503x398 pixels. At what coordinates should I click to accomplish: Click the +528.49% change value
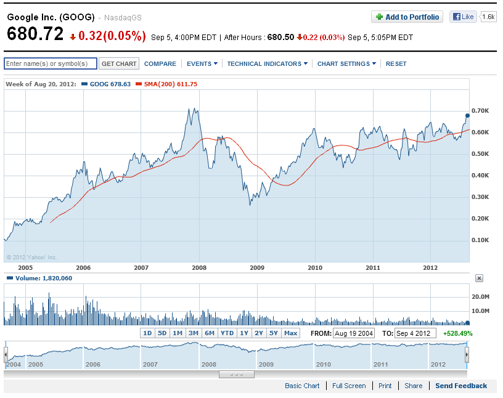458,333
